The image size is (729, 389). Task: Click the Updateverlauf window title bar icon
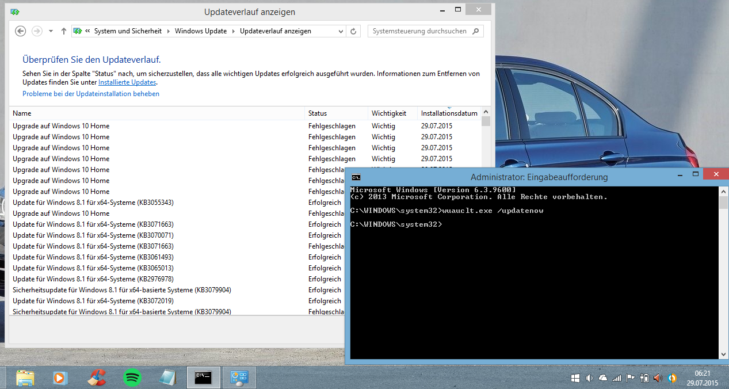14,12
